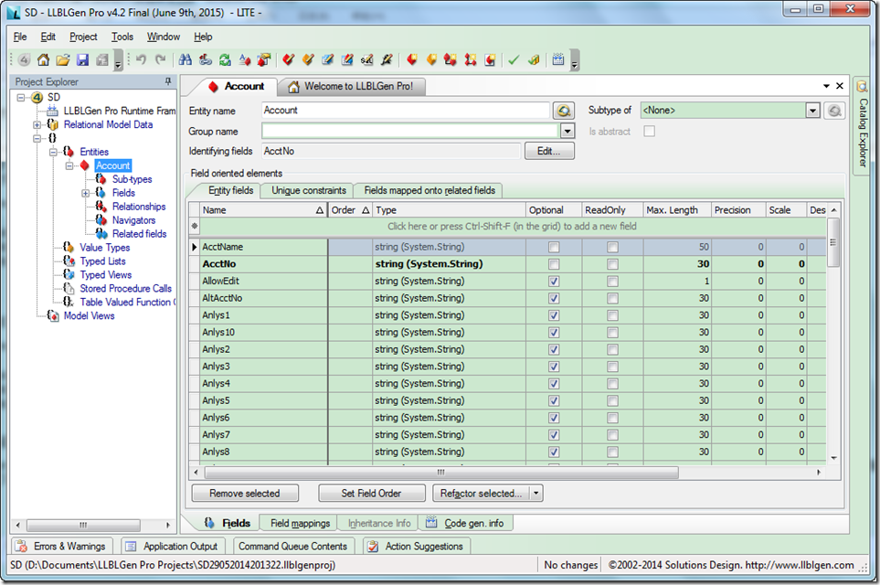Image resolution: width=880 pixels, height=585 pixels.
Task: Collapse the SD root project node
Action: point(21,97)
